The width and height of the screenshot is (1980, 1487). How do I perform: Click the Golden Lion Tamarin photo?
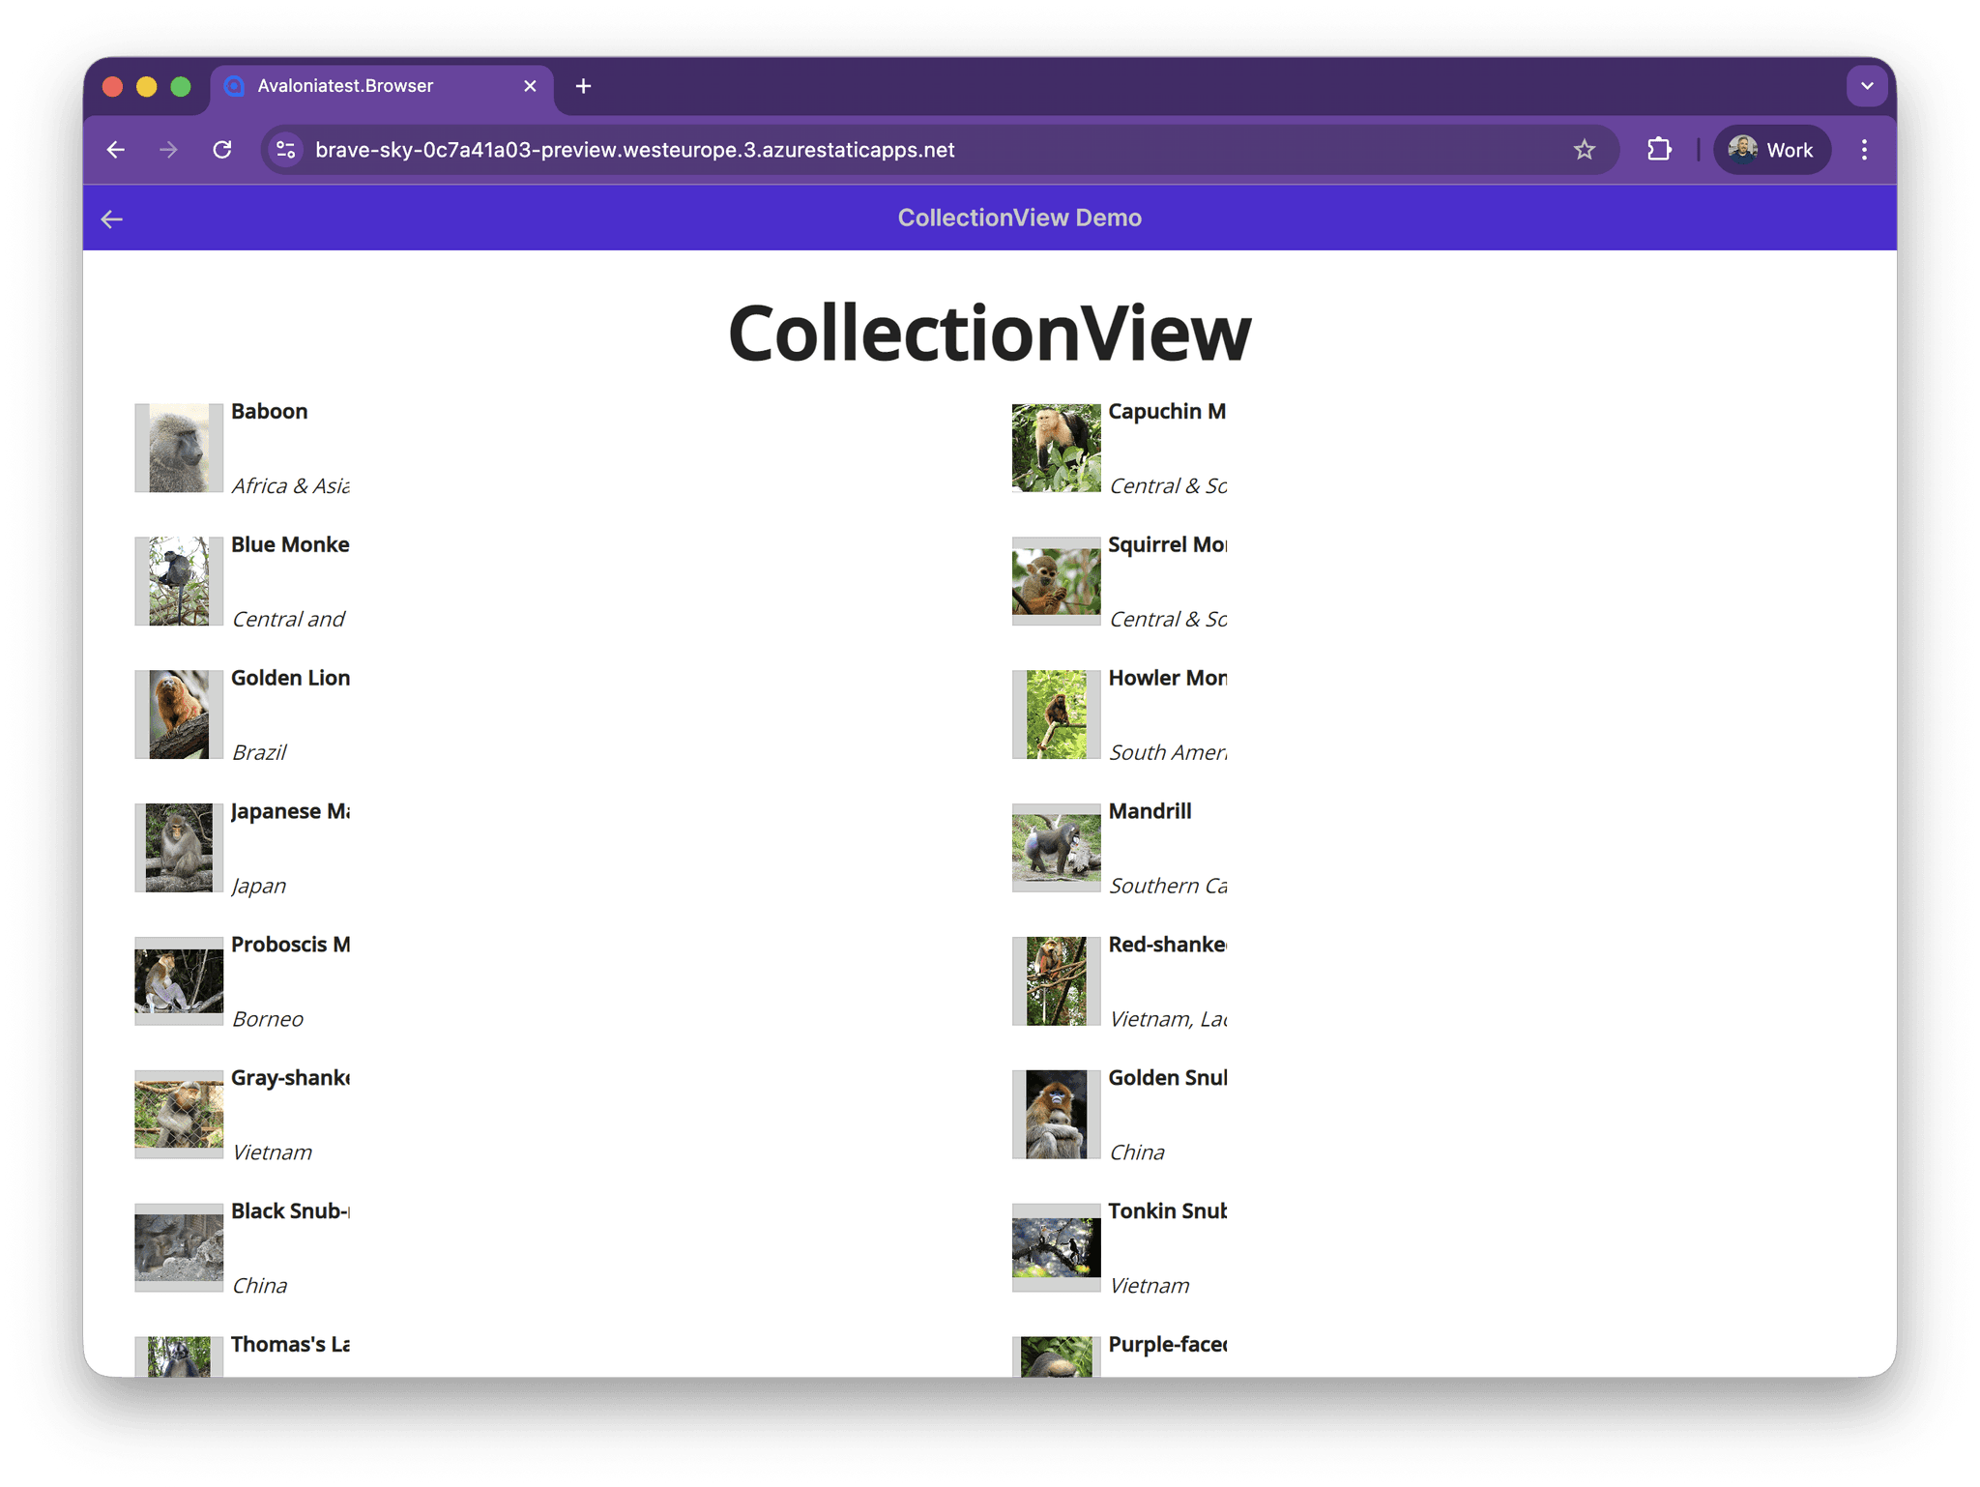[x=179, y=714]
